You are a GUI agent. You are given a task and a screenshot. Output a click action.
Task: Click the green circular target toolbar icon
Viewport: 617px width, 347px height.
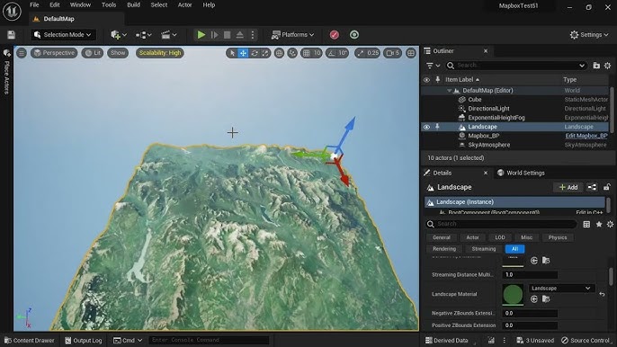point(354,35)
